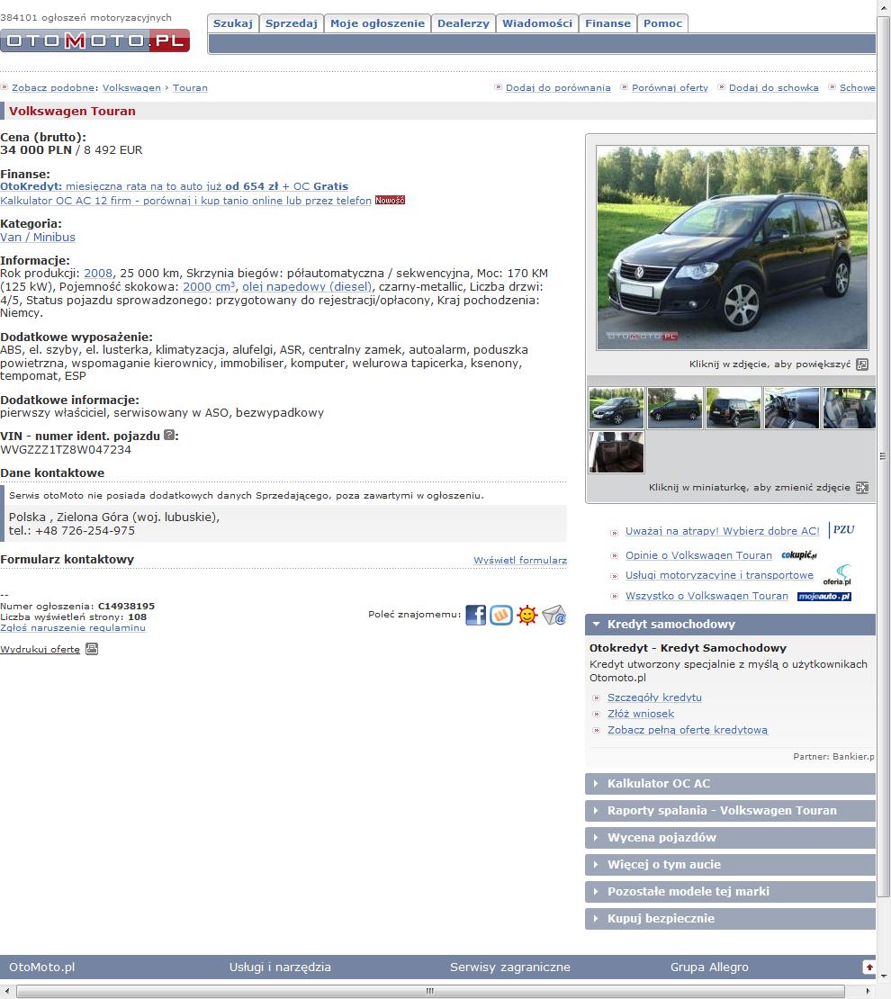Screen dimensions: 891x999
Task: Click Porównaj oferty link
Action: pos(670,88)
